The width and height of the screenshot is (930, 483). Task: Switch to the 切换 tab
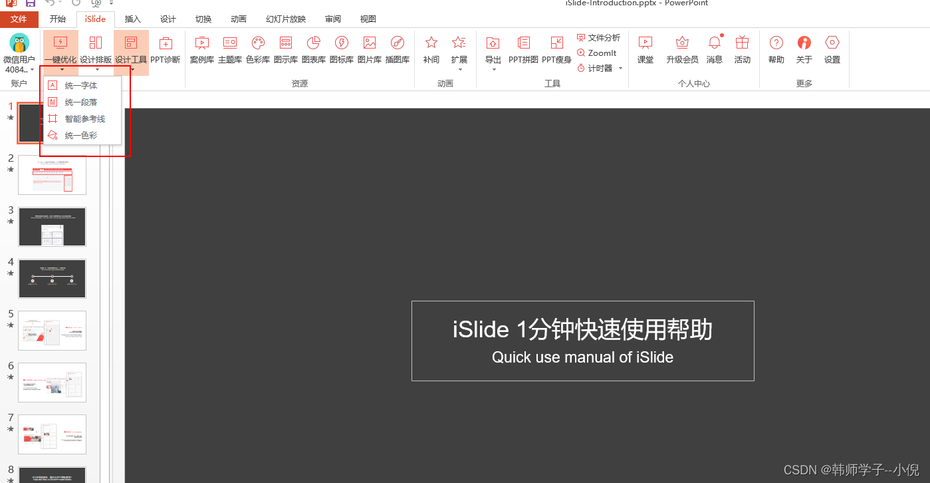tap(203, 19)
